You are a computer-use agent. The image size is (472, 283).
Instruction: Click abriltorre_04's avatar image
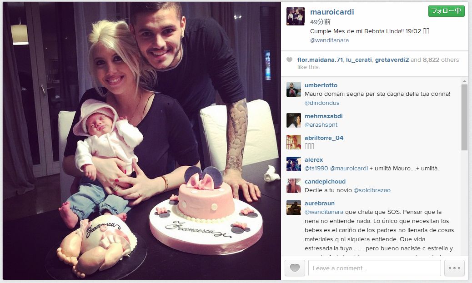coord(293,142)
